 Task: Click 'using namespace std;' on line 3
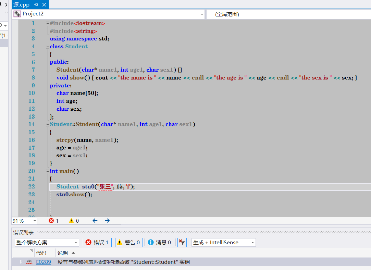79,39
